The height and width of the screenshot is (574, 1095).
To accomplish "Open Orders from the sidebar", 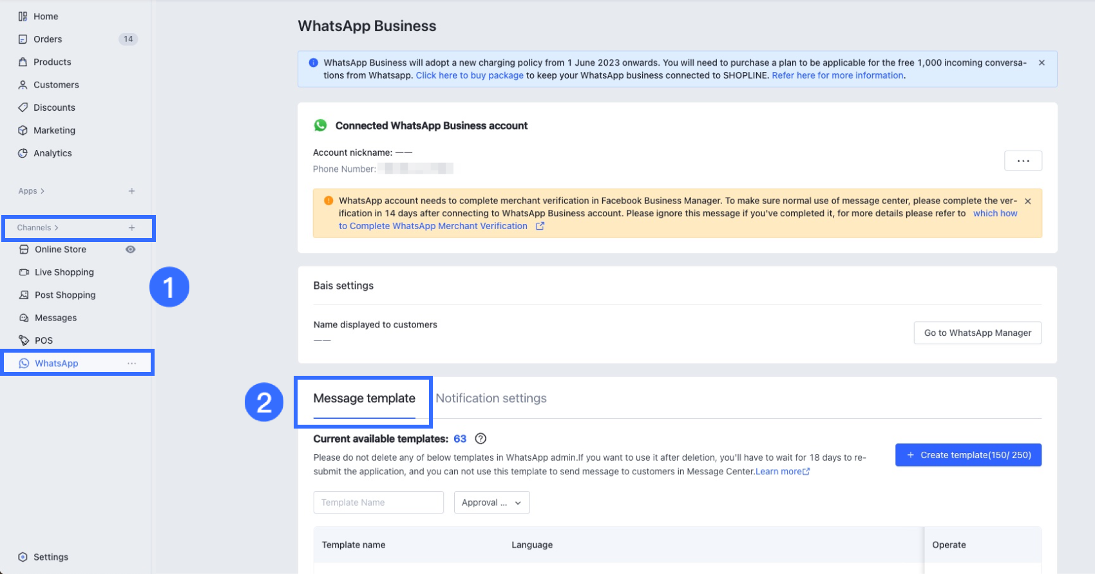I will coord(48,39).
